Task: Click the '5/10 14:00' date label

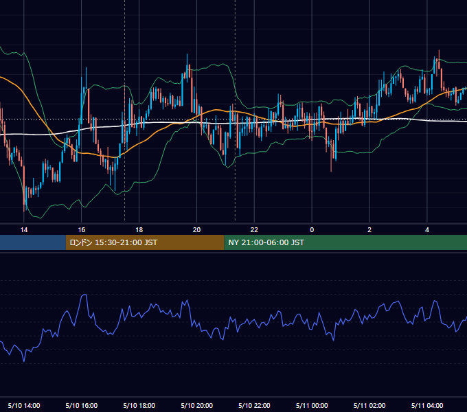Action: click(24, 405)
